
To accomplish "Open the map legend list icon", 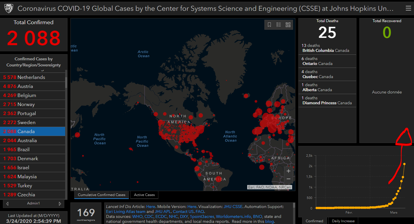I will 279,25.
